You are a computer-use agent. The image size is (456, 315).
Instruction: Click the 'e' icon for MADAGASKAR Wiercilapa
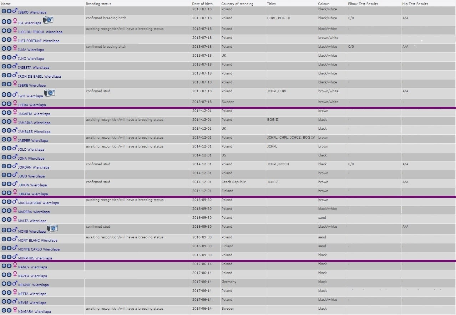pos(4,201)
